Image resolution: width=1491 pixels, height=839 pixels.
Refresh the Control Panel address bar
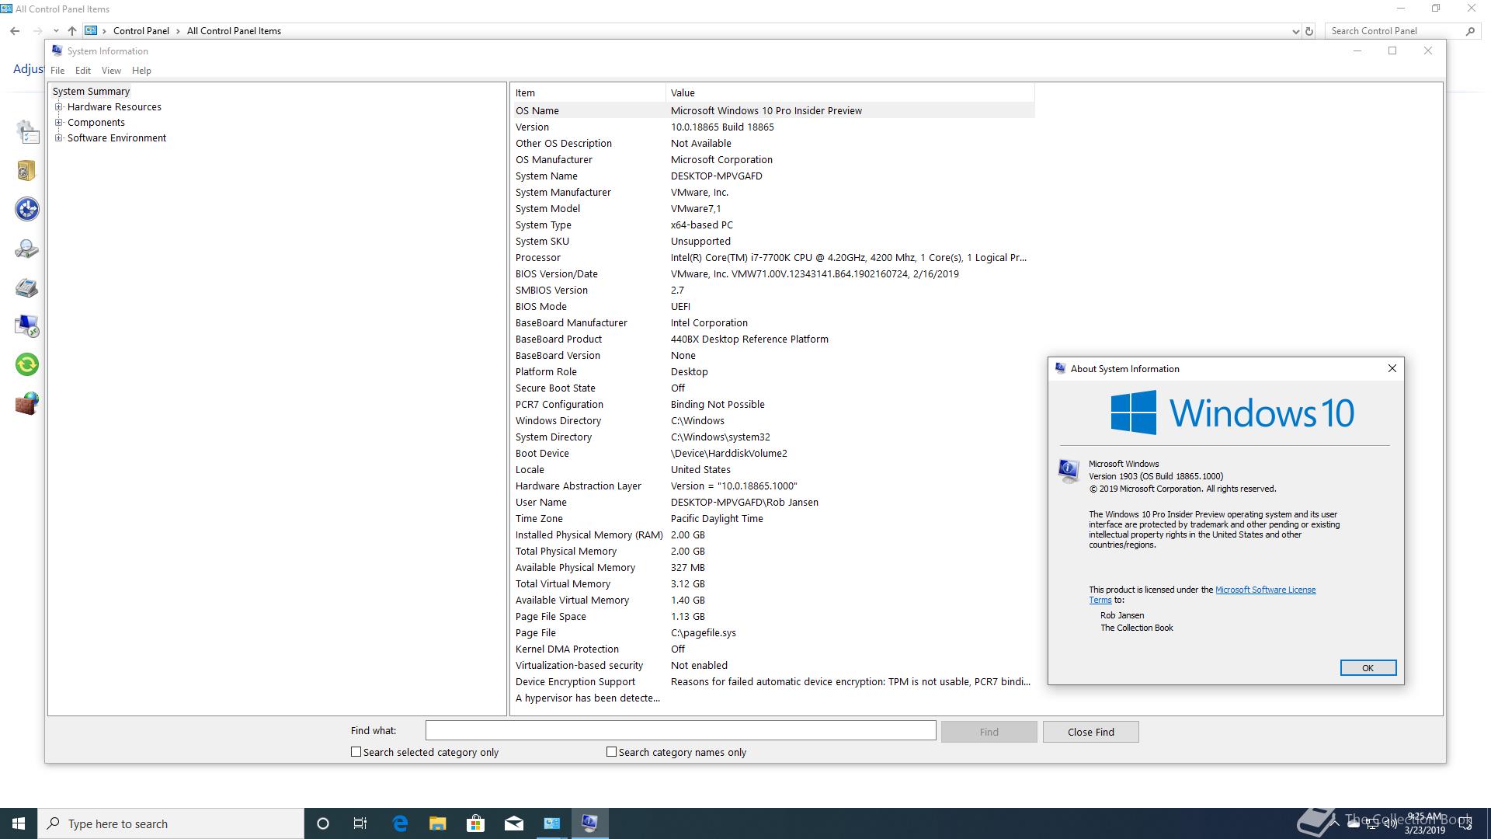click(x=1309, y=31)
